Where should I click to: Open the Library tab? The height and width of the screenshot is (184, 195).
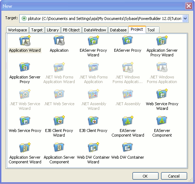click(53, 30)
